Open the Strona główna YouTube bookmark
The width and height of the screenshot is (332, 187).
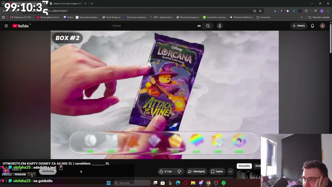click(49, 17)
